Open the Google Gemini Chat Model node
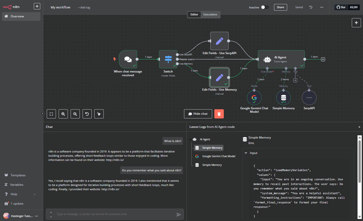This screenshot has width=363, height=221. 254,98
